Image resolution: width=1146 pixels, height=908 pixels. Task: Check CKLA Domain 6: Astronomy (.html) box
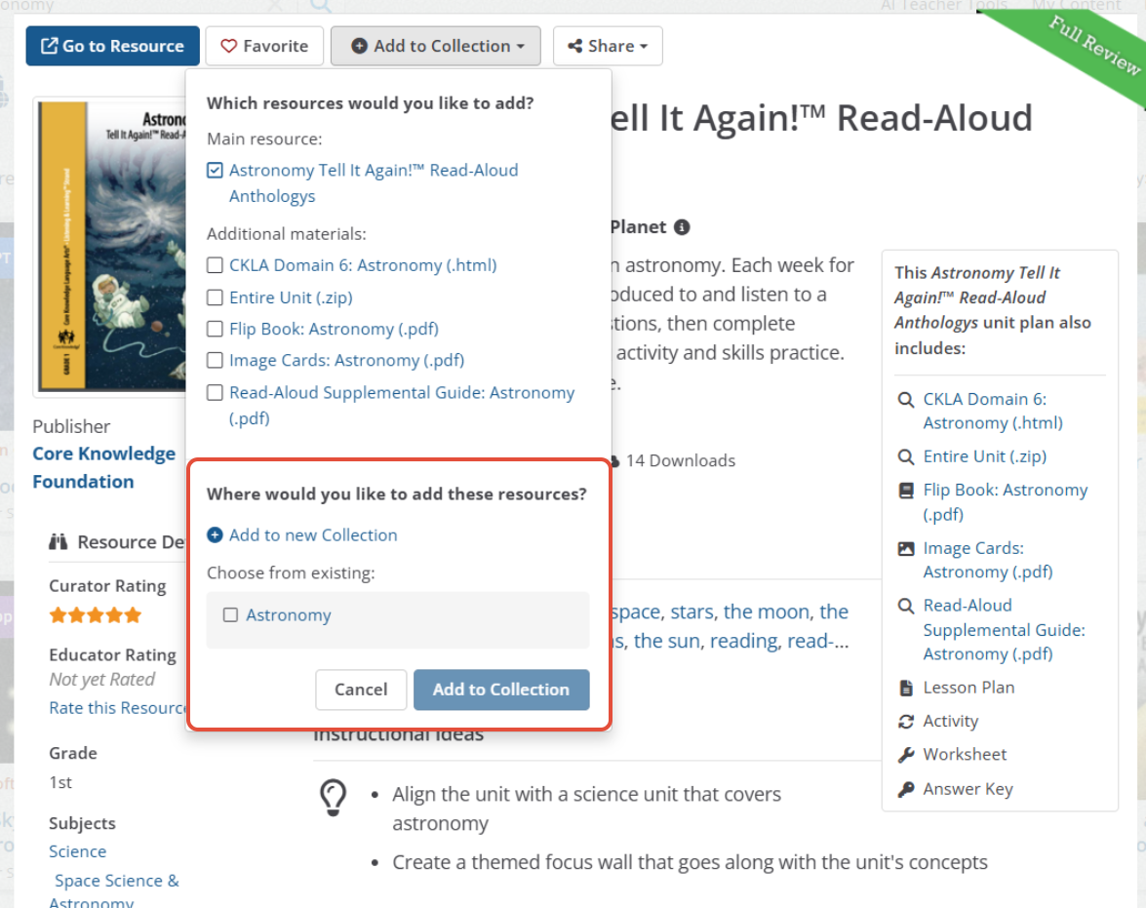point(215,265)
